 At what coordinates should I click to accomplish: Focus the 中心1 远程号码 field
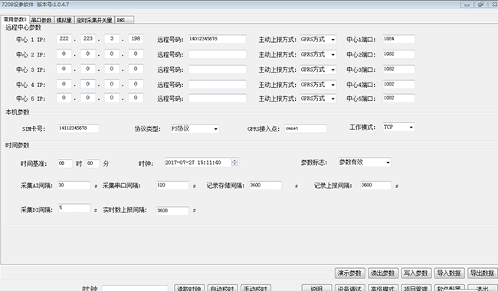coord(218,39)
